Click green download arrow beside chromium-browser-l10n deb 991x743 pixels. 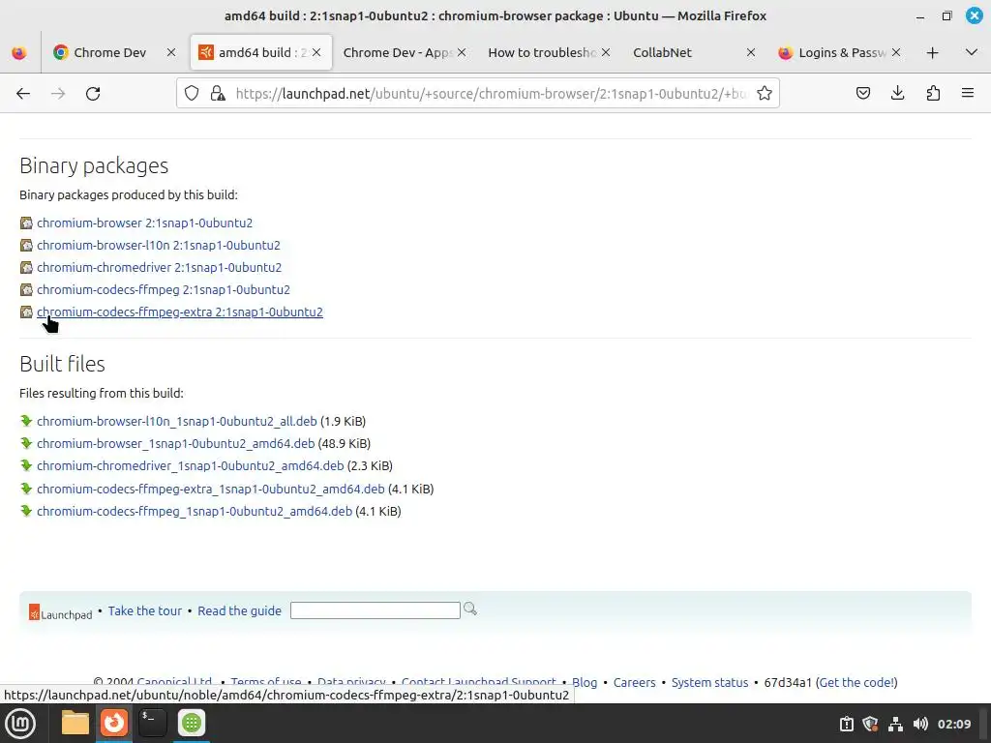(x=26, y=421)
